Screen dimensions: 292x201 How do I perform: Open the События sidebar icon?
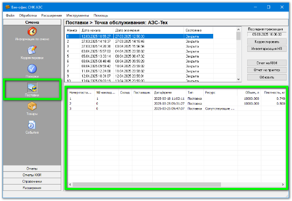(x=32, y=125)
